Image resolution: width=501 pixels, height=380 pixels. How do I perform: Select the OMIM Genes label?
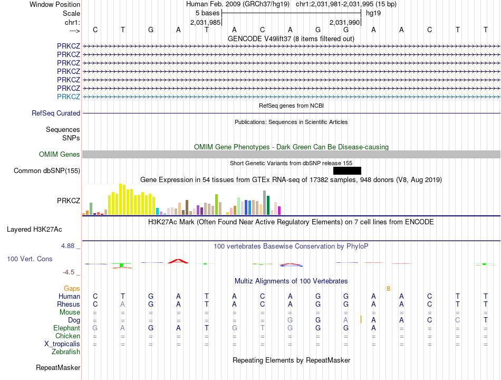tap(60, 155)
